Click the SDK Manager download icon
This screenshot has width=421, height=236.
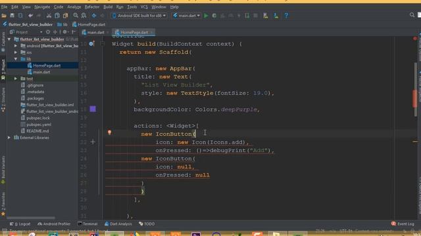pos(276,16)
